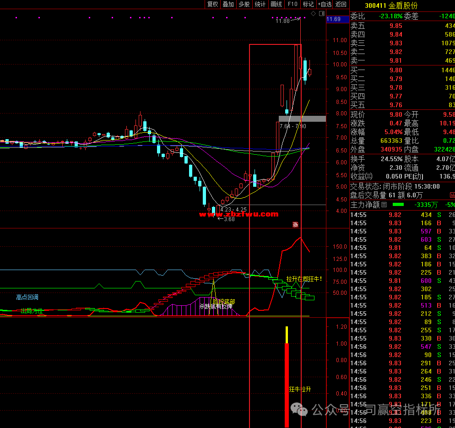Click the 复权 toolbar button
This screenshot has height=428, width=455.
click(212, 4)
